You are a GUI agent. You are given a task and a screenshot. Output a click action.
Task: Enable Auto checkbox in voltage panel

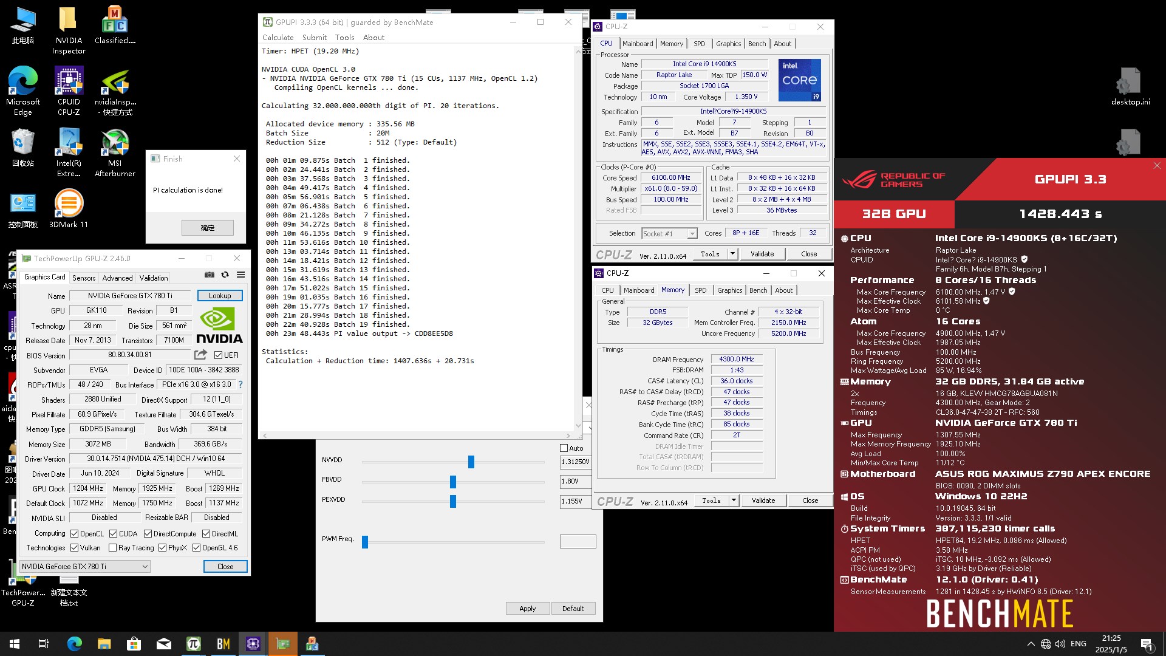564,448
